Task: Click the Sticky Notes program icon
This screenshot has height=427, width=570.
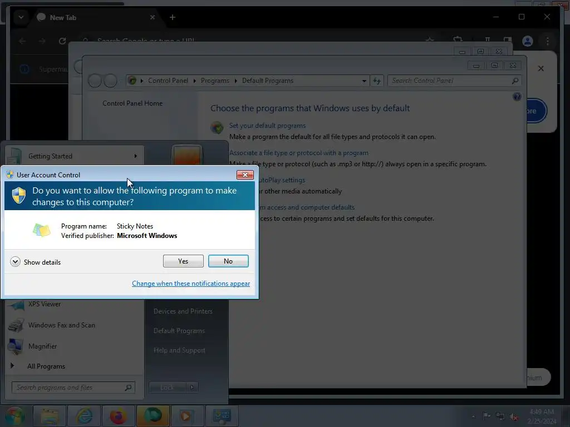Action: click(41, 230)
